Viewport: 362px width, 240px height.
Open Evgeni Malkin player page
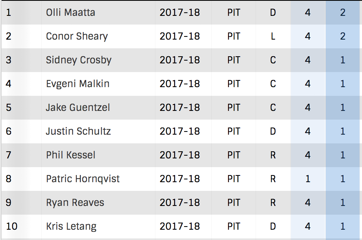tap(77, 84)
